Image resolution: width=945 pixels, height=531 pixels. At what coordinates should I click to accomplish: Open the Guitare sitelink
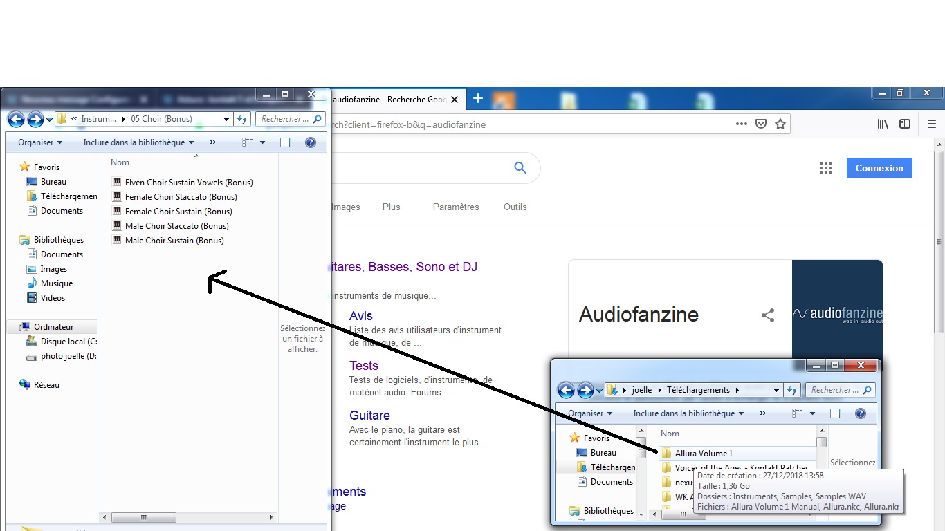pyautogui.click(x=370, y=416)
